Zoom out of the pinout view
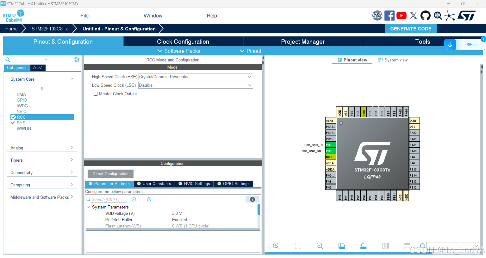This screenshot has width=486, height=258. [320, 246]
